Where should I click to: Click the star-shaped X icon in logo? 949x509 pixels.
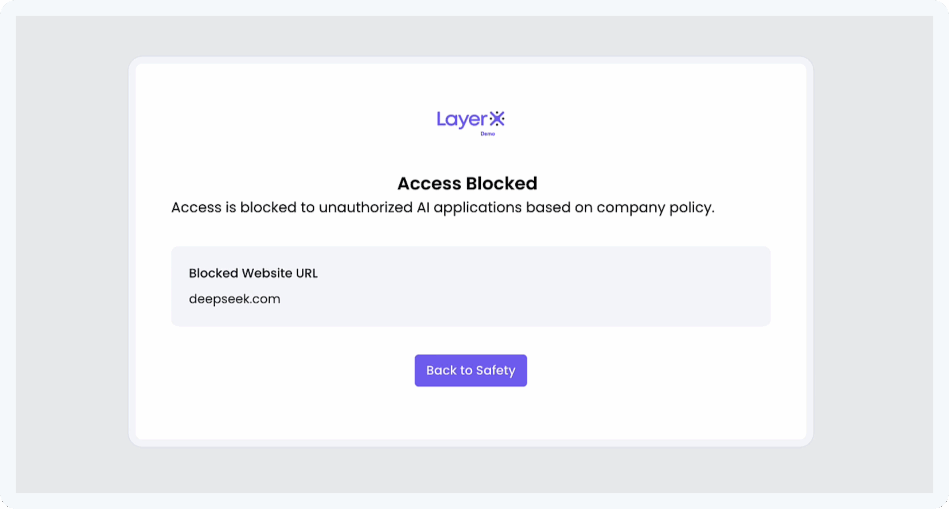tap(497, 119)
